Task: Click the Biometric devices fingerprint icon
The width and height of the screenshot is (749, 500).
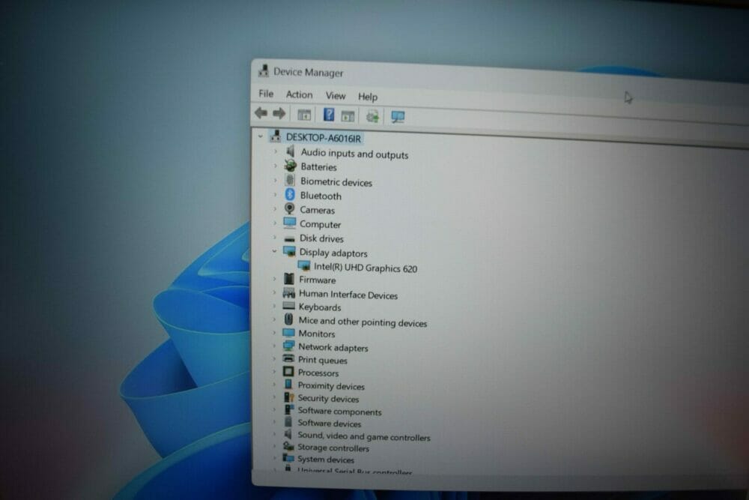Action: (x=289, y=180)
